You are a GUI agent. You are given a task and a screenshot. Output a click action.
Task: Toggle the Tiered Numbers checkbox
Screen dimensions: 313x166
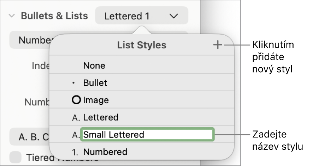(15, 158)
